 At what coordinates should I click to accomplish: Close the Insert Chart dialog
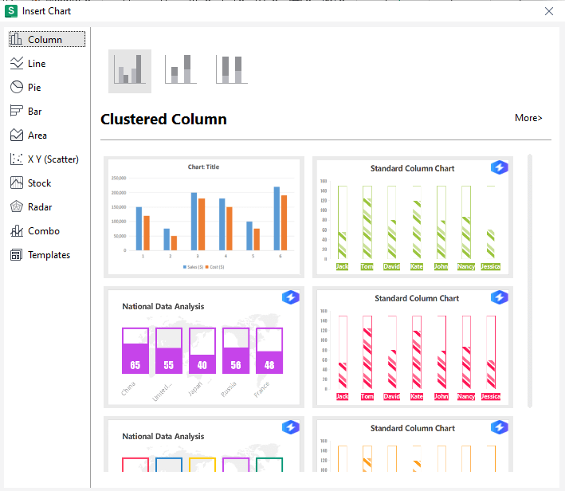(549, 11)
